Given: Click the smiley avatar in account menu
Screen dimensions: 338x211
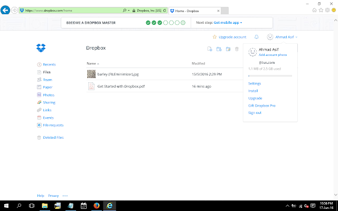Looking at the screenshot, I should 252,52.
